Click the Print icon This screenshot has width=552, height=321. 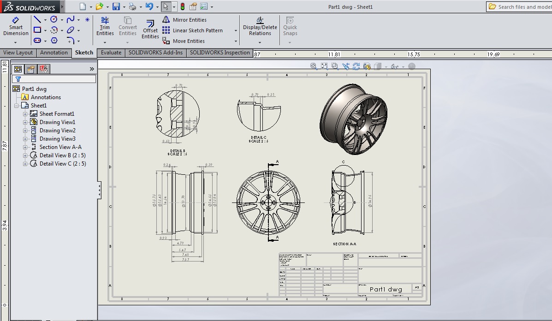pyautogui.click(x=133, y=6)
